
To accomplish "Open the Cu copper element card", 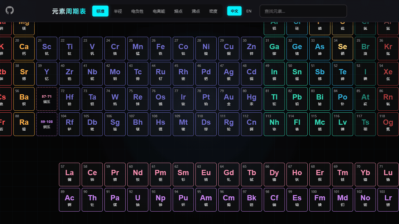I will (x=229, y=49).
